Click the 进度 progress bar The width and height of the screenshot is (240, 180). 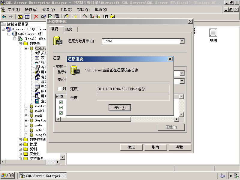[x=133, y=98]
